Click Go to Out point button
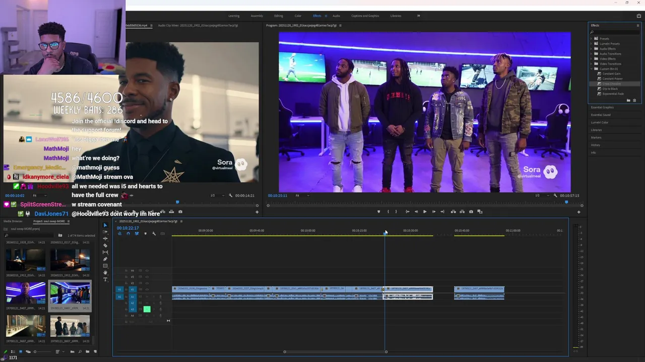The width and height of the screenshot is (645, 362). [x=442, y=212]
